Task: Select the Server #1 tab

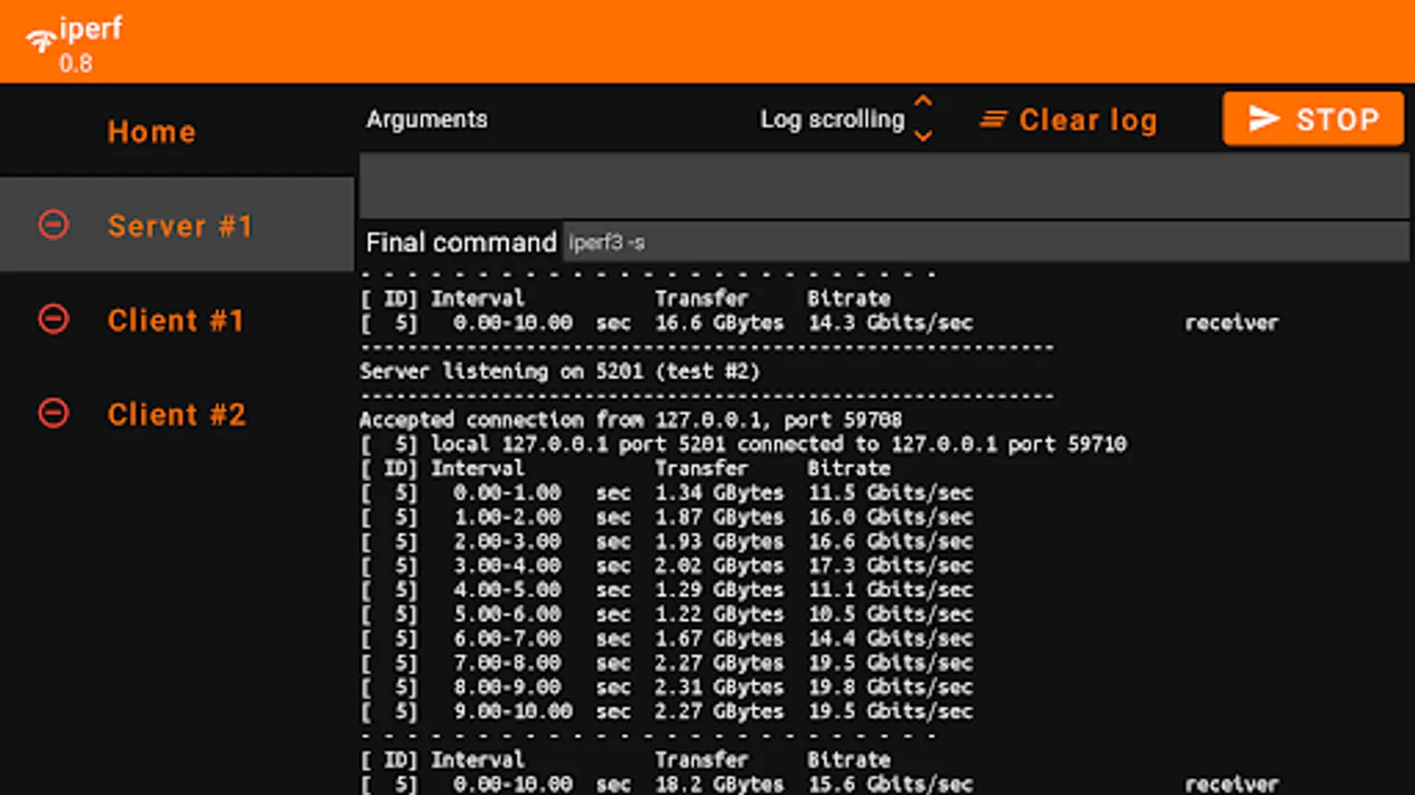Action: [177, 224]
